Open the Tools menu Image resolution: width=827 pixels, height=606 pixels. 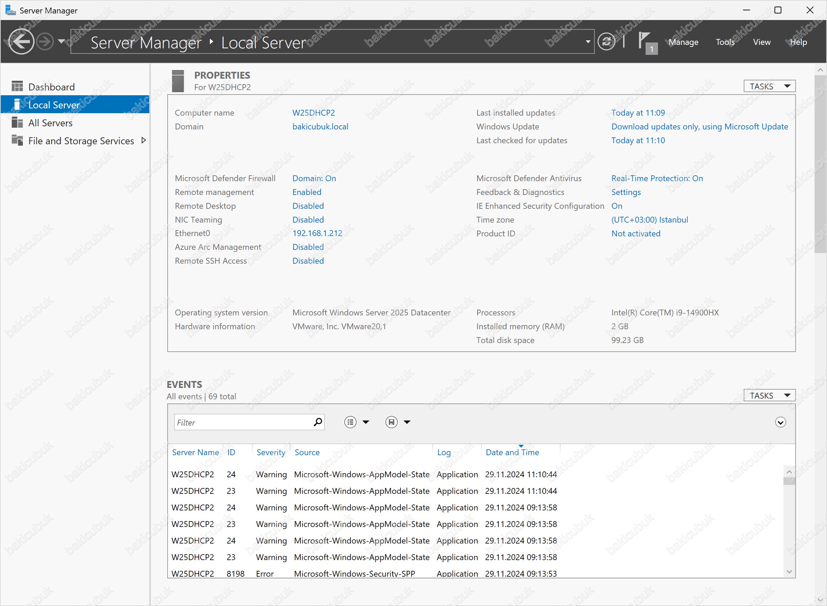(x=725, y=42)
